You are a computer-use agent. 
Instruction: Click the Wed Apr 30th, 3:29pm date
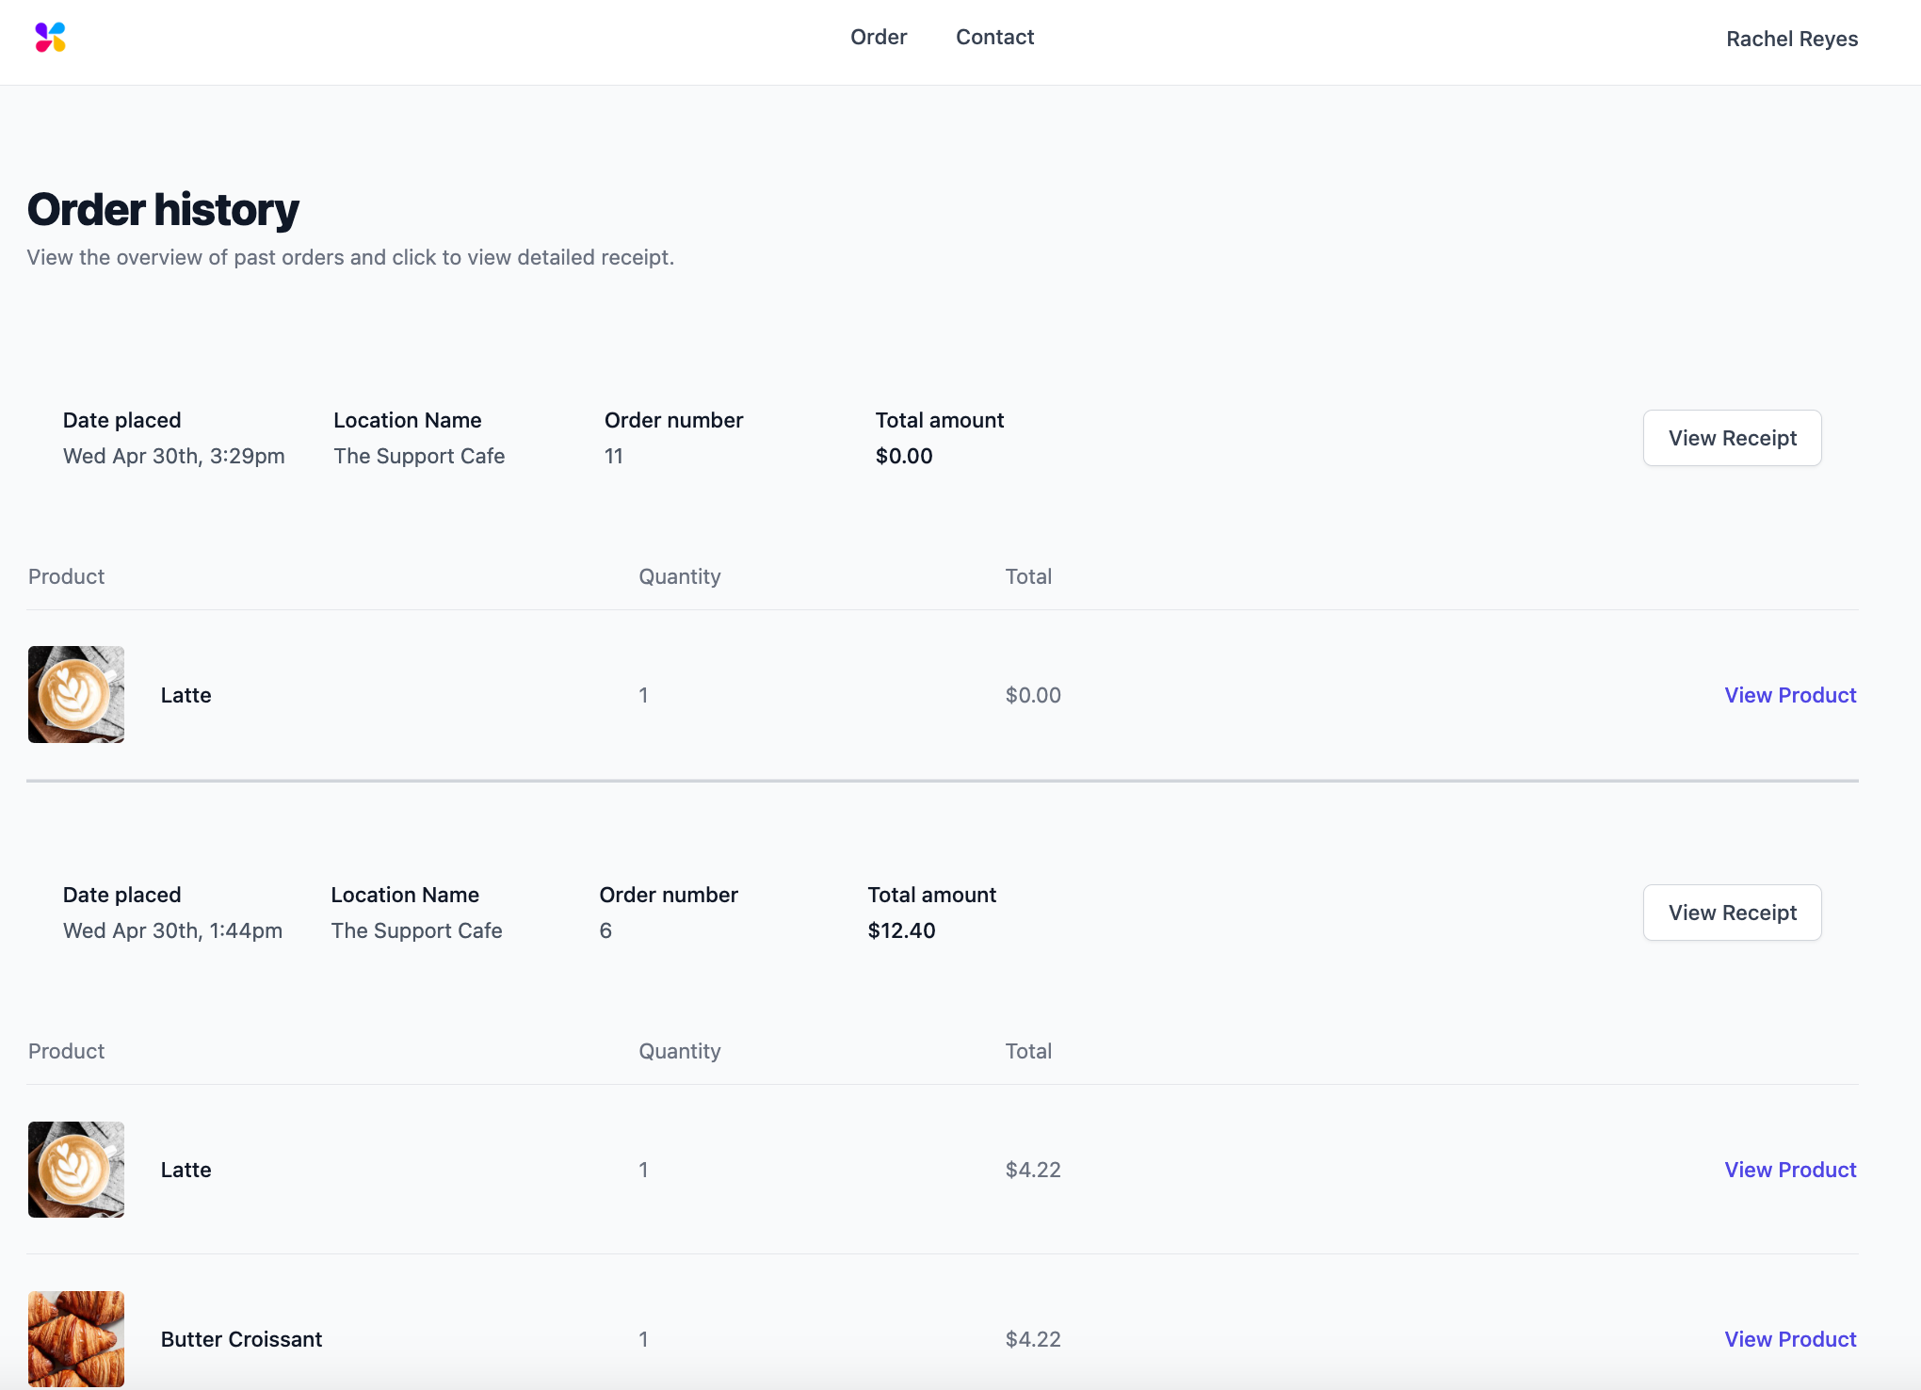173,456
